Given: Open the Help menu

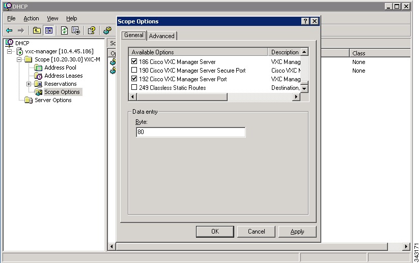Looking at the screenshot, I should pyautogui.click(x=71, y=18).
